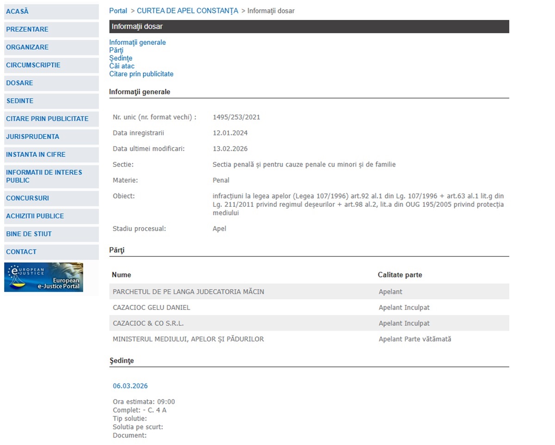
Task: Jump to Informații generale anchor link
Action: coord(137,43)
